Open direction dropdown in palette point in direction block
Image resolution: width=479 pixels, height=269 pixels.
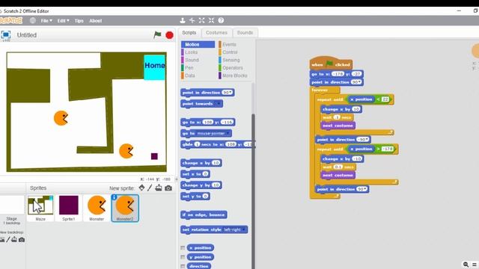point(231,93)
